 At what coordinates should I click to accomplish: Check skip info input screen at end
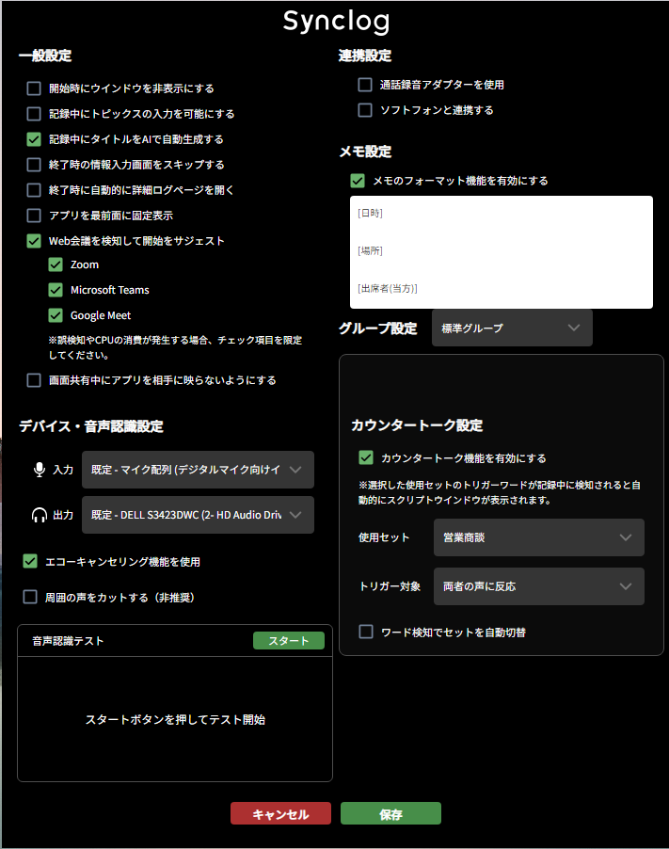click(34, 165)
